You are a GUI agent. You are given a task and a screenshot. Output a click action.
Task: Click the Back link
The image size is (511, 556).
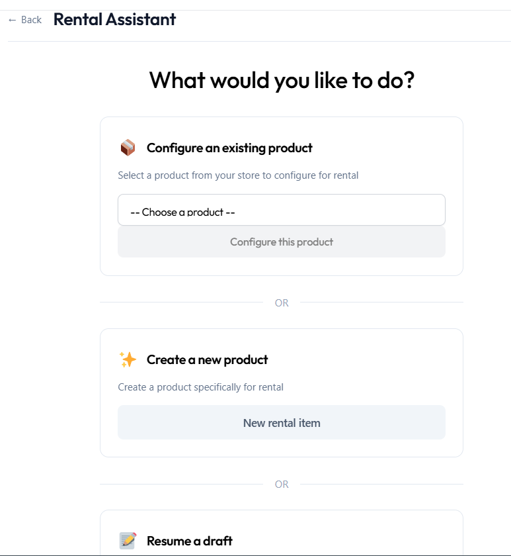coord(30,20)
